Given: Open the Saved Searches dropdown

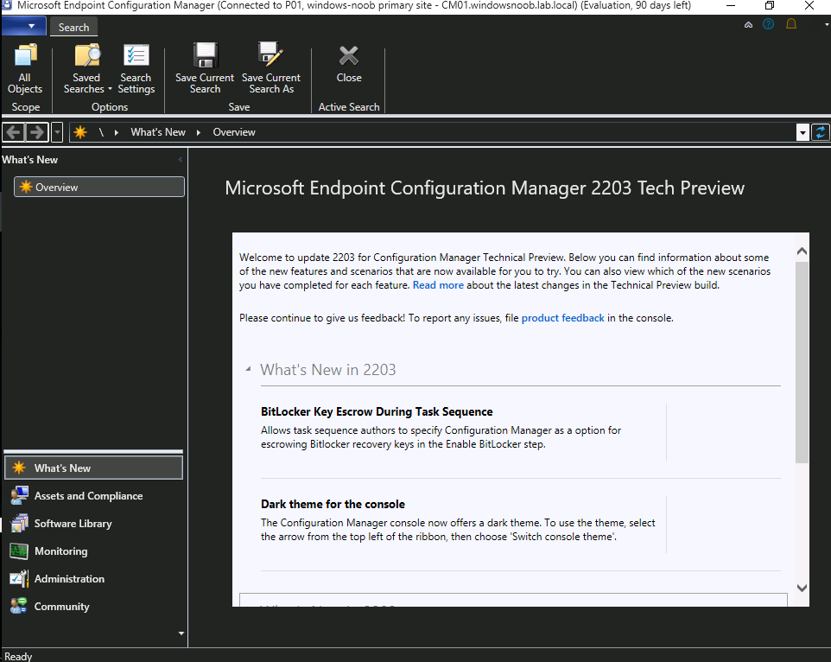Looking at the screenshot, I should 87,69.
